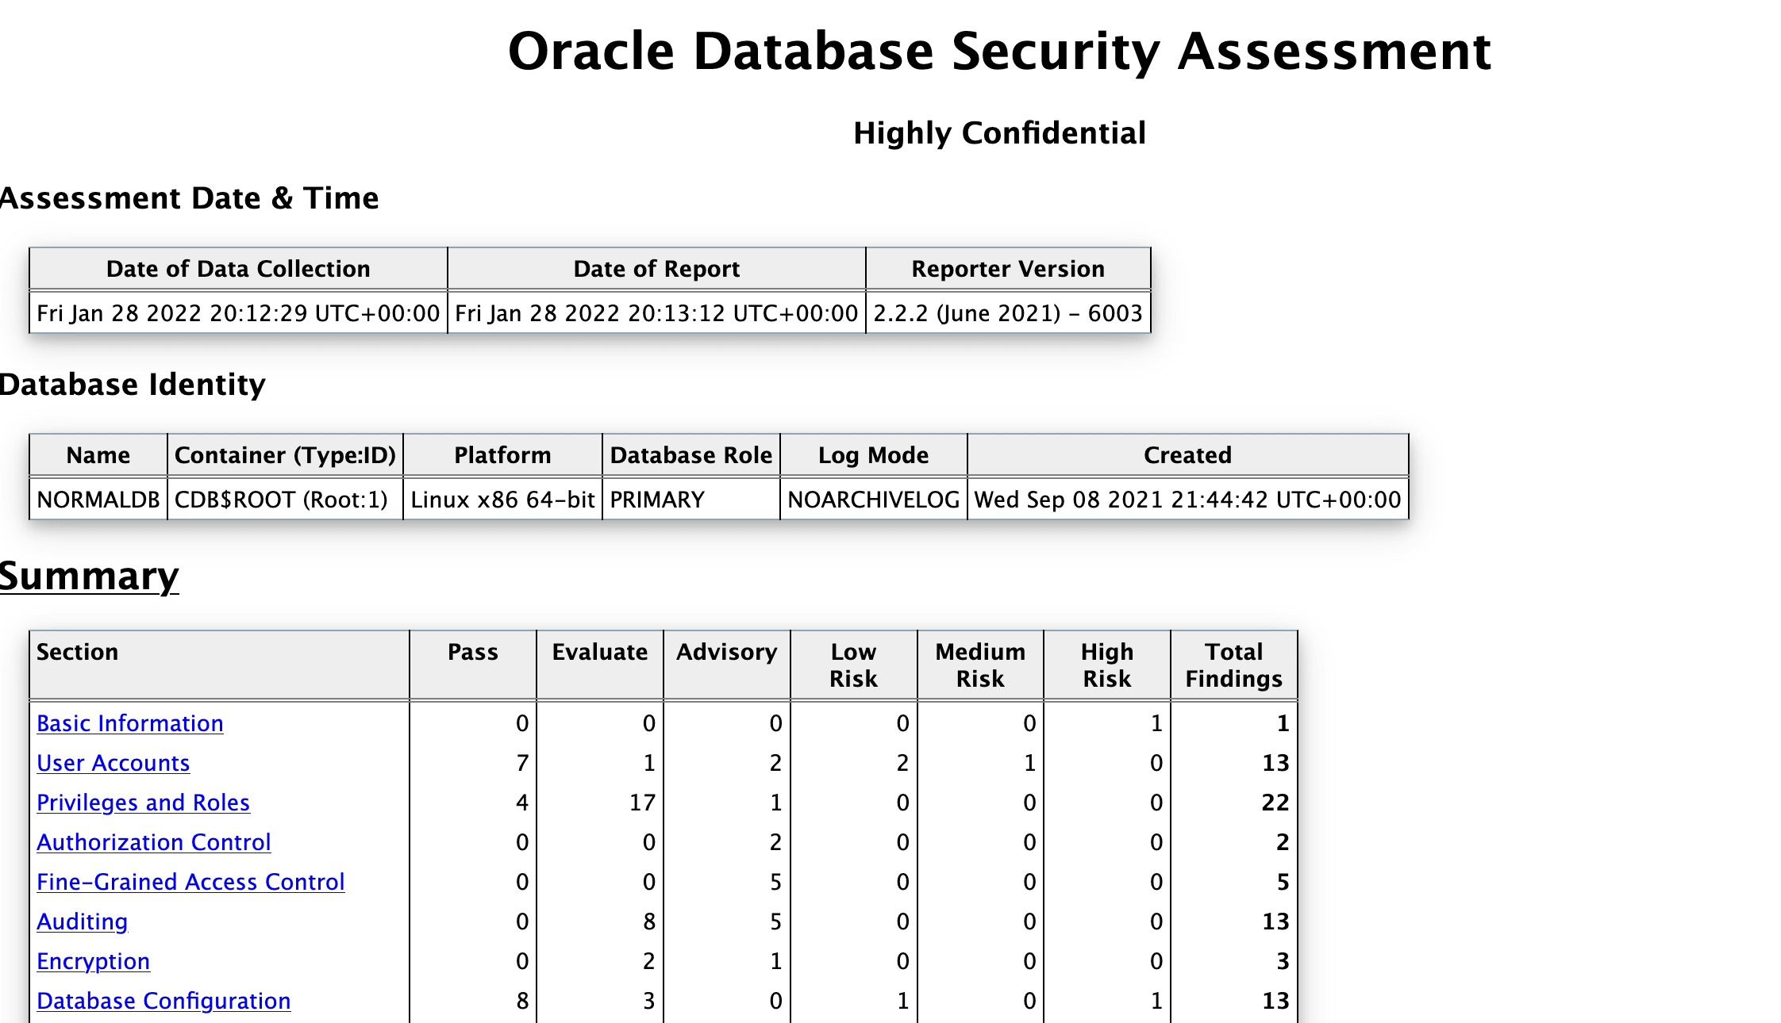Click the Database Role column header
The image size is (1781, 1023).
(x=691, y=455)
